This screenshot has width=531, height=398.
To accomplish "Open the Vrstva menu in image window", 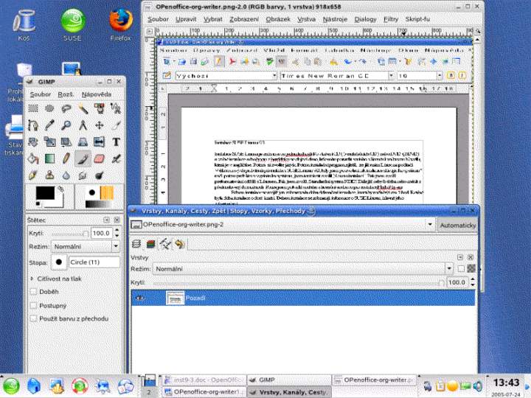I will click(307, 19).
